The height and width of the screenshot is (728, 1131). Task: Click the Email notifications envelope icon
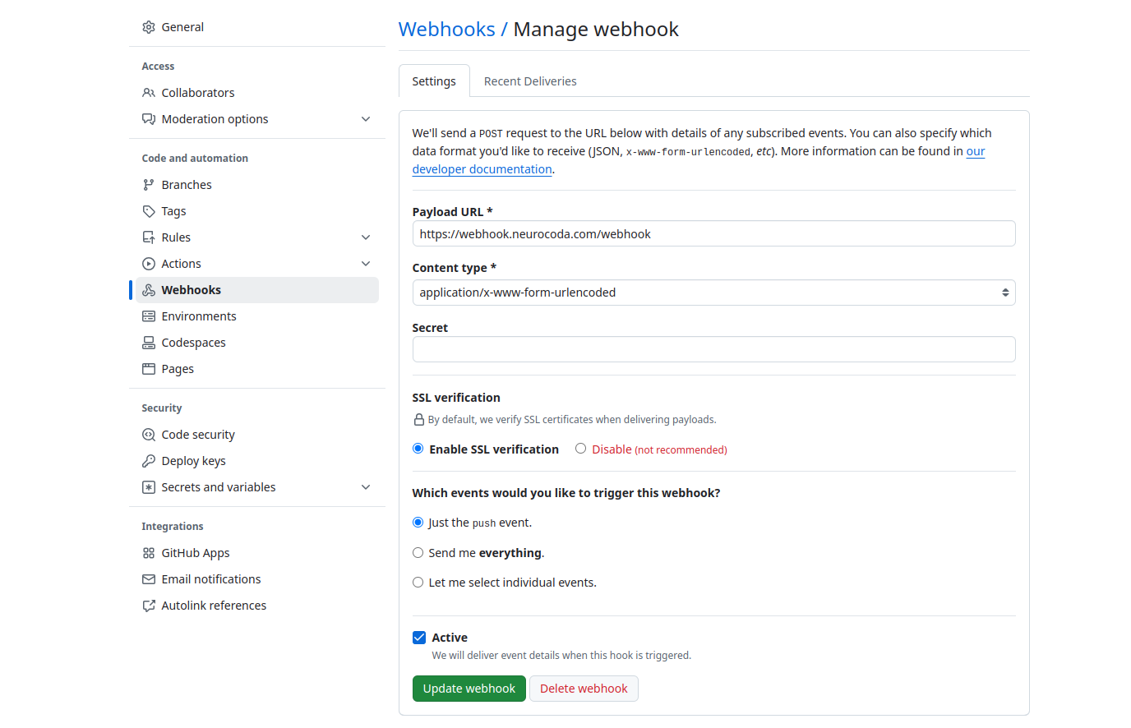149,579
